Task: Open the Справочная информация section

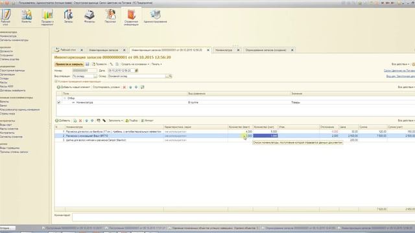Action: click(131, 17)
